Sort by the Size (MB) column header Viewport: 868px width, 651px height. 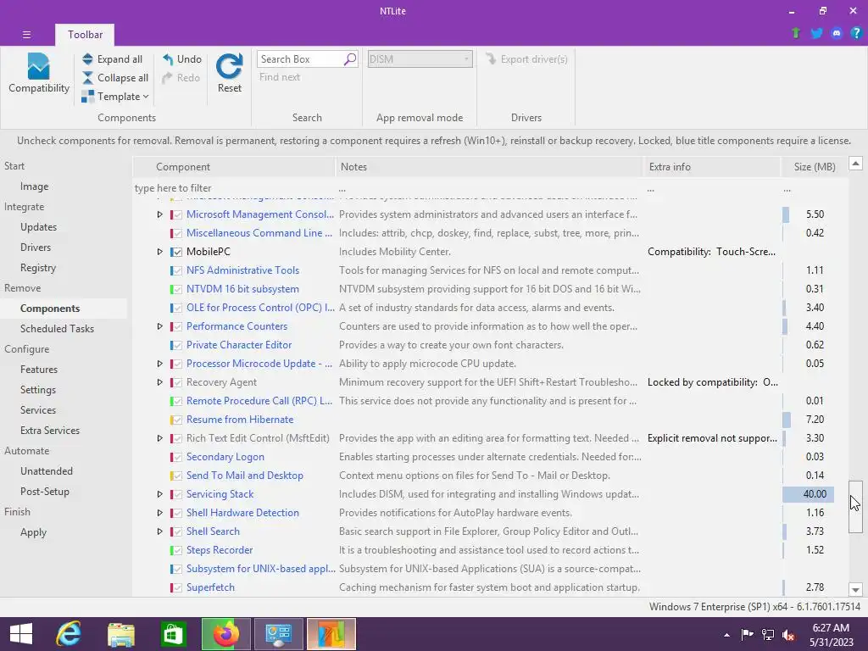[x=814, y=167]
